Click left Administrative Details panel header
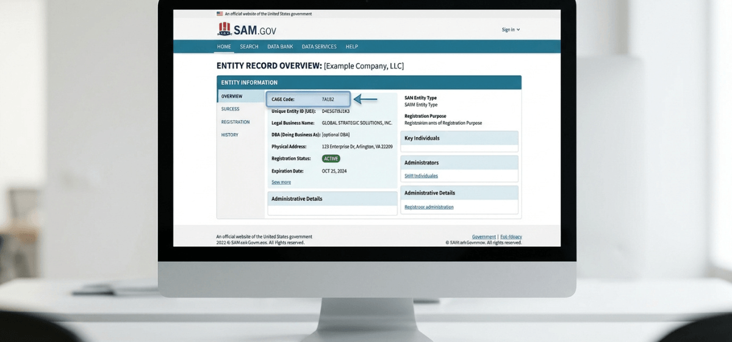Viewport: 732px width, 342px height. click(332, 198)
